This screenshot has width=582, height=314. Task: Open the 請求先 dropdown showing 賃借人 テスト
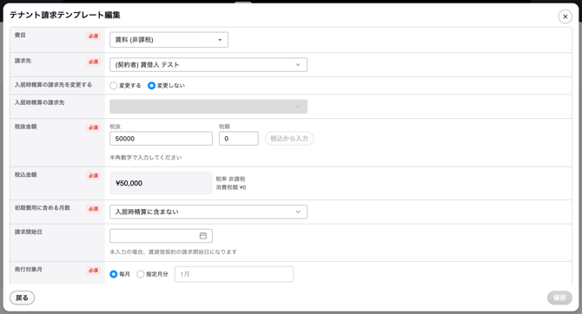tap(208, 64)
